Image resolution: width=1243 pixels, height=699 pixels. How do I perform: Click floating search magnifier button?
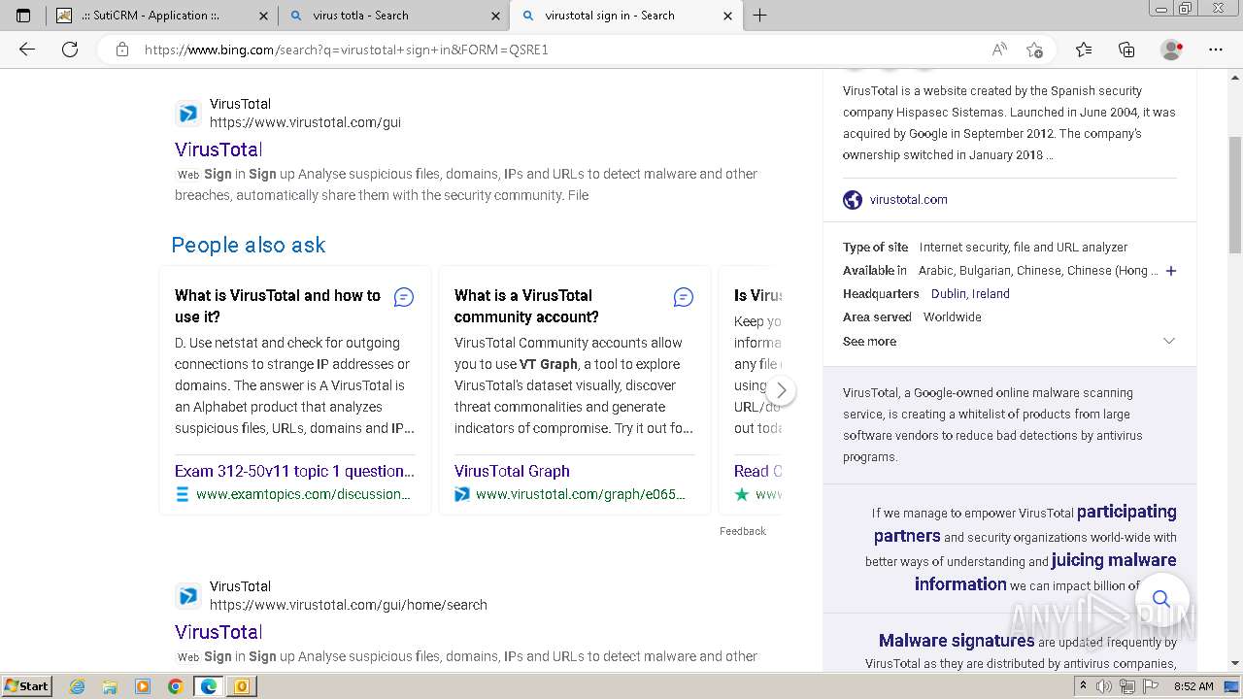coord(1161,598)
